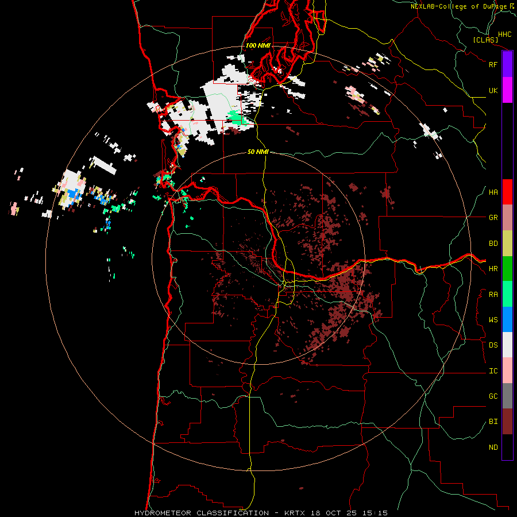
Task: Click the DS legend label
Action: (x=493, y=345)
